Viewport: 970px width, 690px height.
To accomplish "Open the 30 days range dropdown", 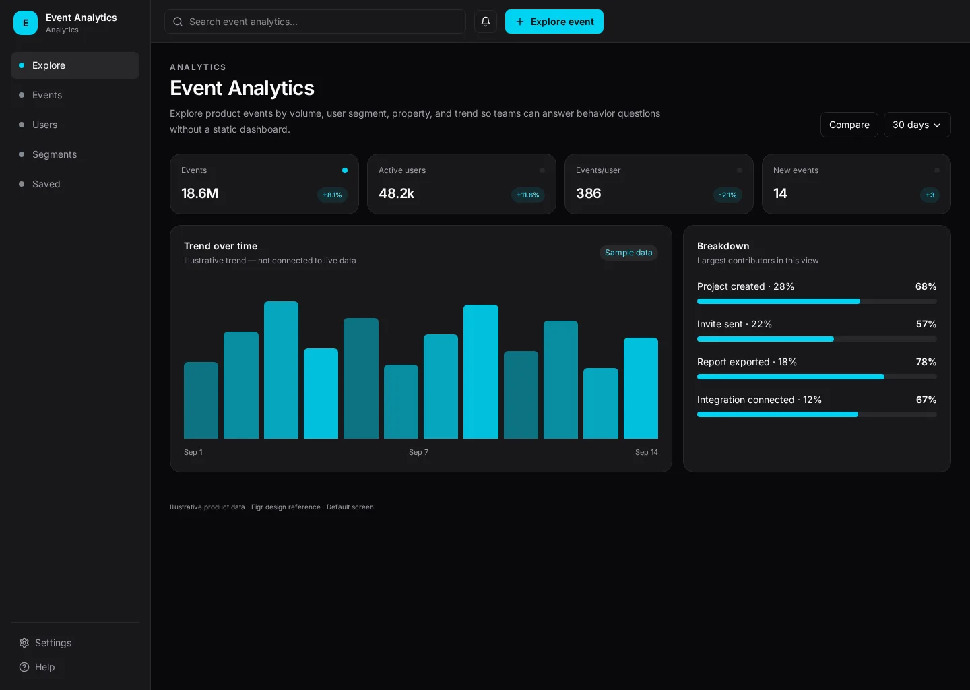I will [917, 125].
